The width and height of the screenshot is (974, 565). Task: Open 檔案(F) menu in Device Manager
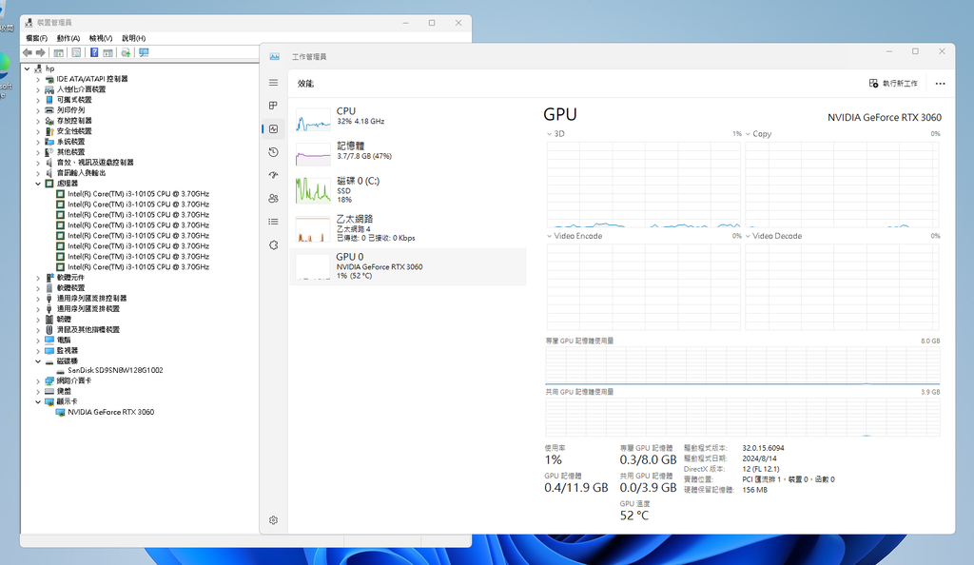pos(37,38)
